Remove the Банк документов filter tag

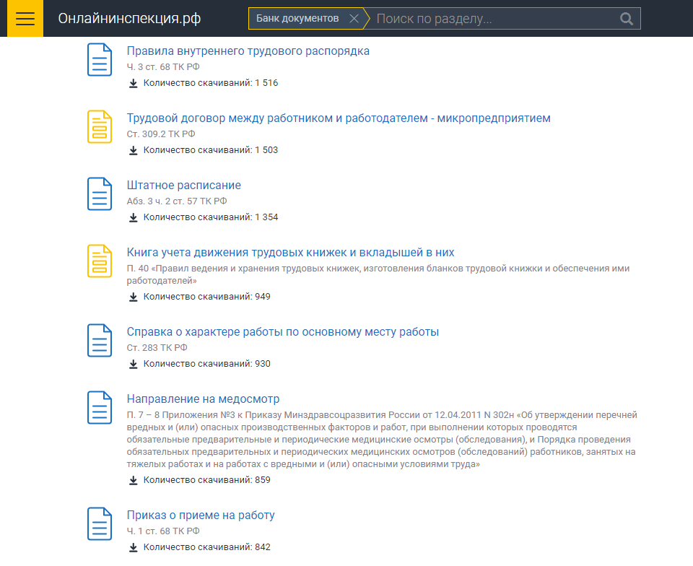tap(354, 19)
